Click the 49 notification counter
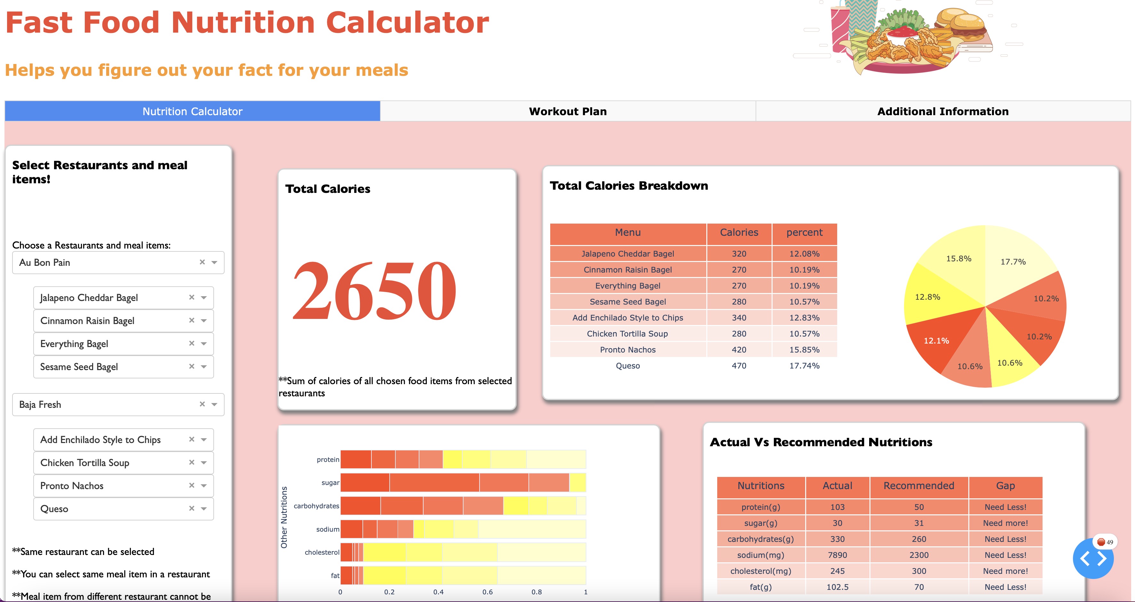1135x602 pixels. click(x=1110, y=542)
